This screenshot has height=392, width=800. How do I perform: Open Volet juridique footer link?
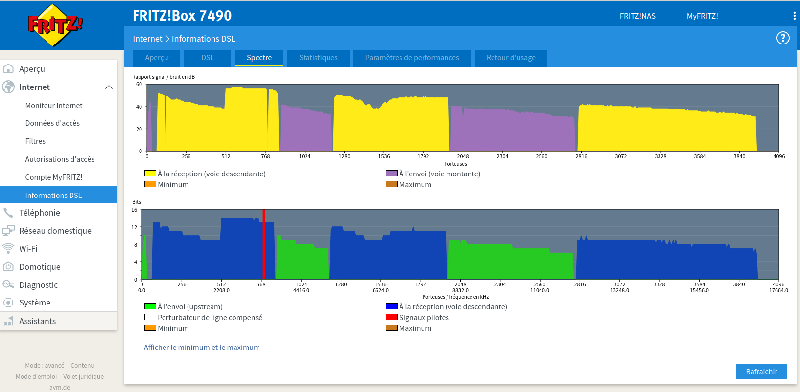coord(83,376)
